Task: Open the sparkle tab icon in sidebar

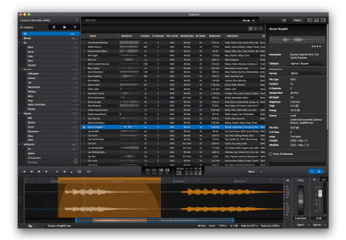Action: 75,27
